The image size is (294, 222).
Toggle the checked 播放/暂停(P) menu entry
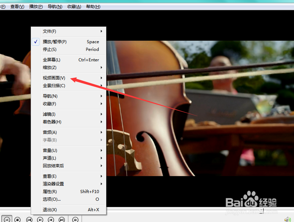[x=69, y=42]
